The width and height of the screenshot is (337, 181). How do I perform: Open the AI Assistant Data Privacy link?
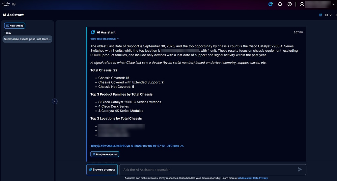click(253, 178)
